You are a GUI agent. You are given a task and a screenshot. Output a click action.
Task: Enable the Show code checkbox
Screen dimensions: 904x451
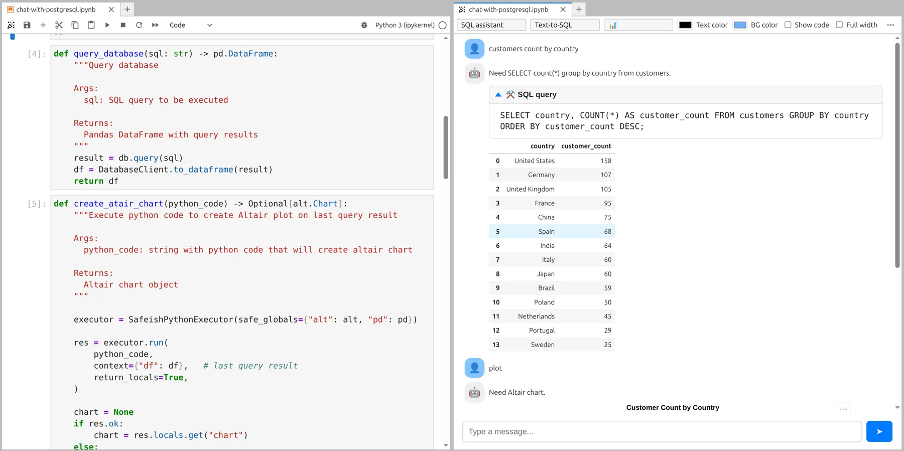[x=788, y=25]
